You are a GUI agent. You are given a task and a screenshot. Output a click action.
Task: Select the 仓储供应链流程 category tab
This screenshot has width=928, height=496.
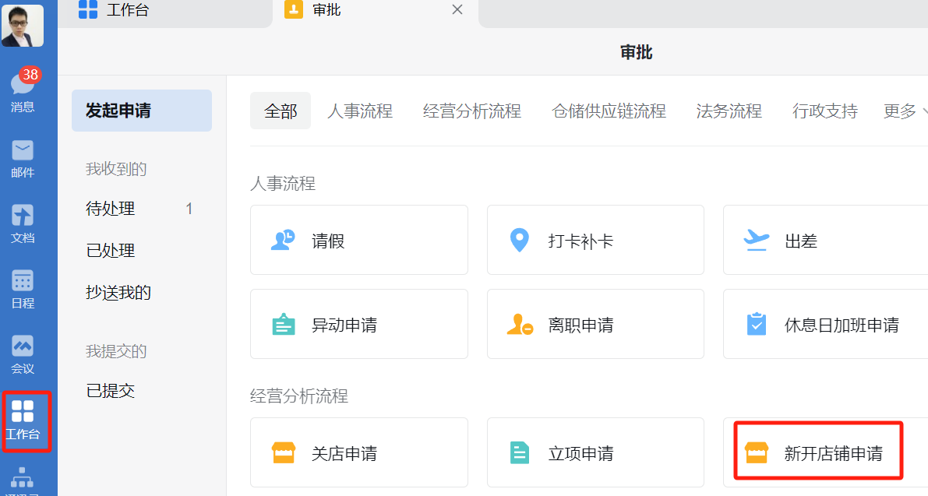click(609, 111)
